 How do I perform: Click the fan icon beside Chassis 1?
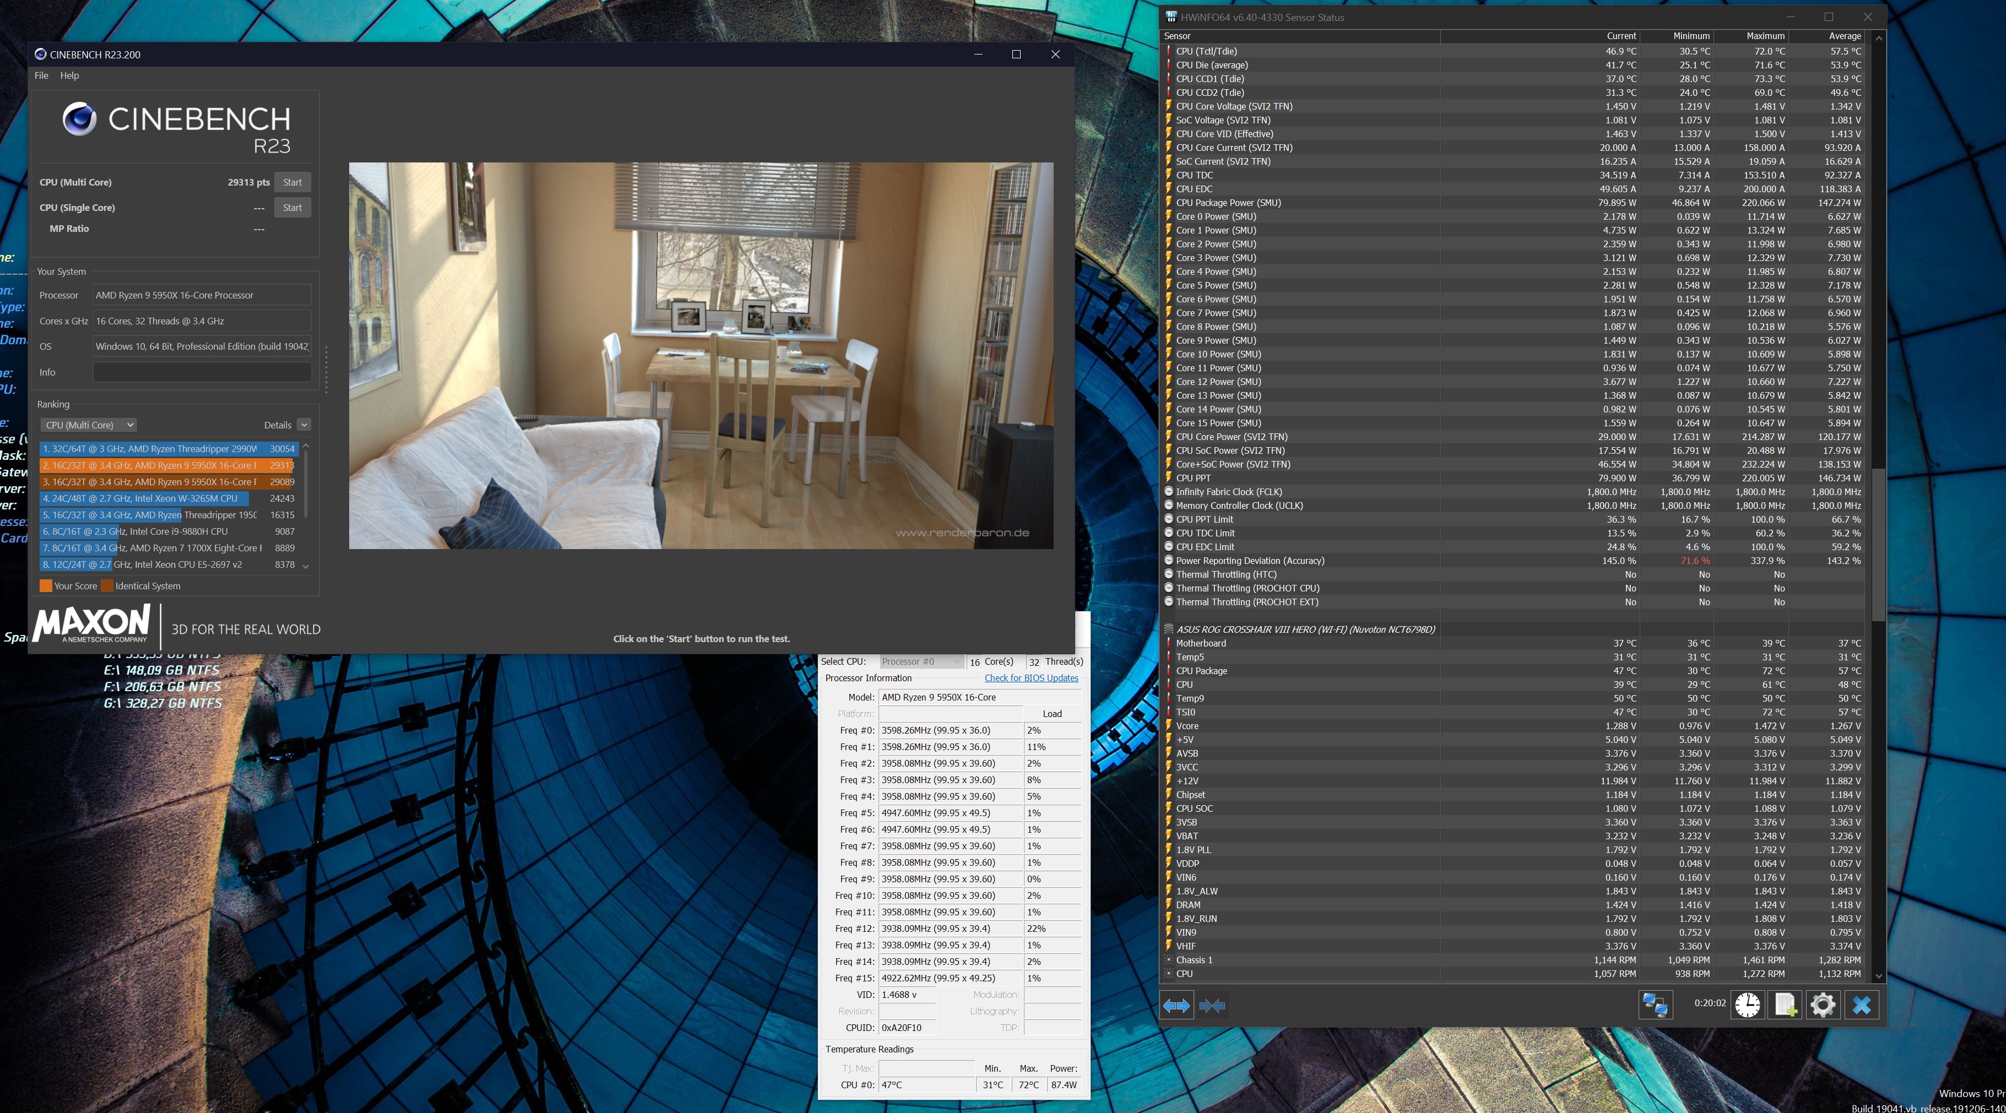1168,959
